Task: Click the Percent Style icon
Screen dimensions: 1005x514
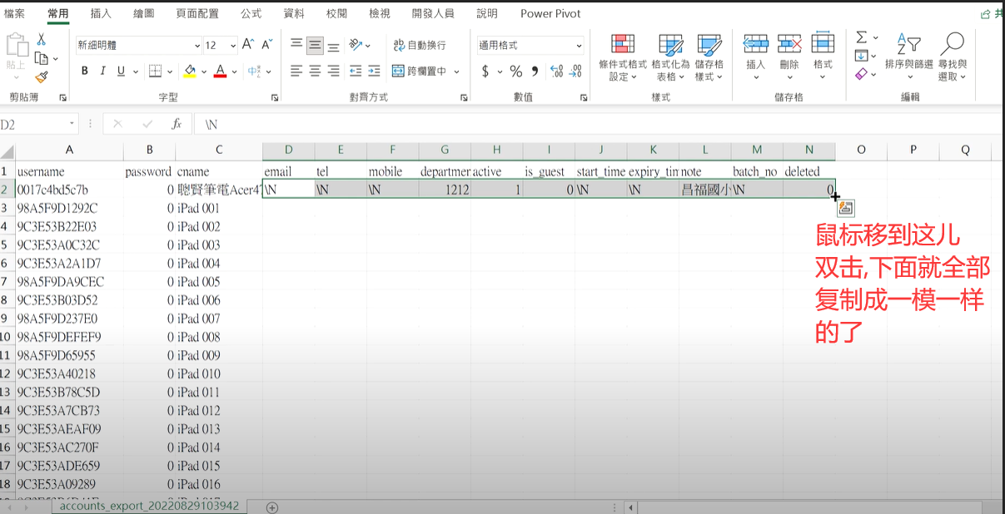Action: (x=516, y=72)
